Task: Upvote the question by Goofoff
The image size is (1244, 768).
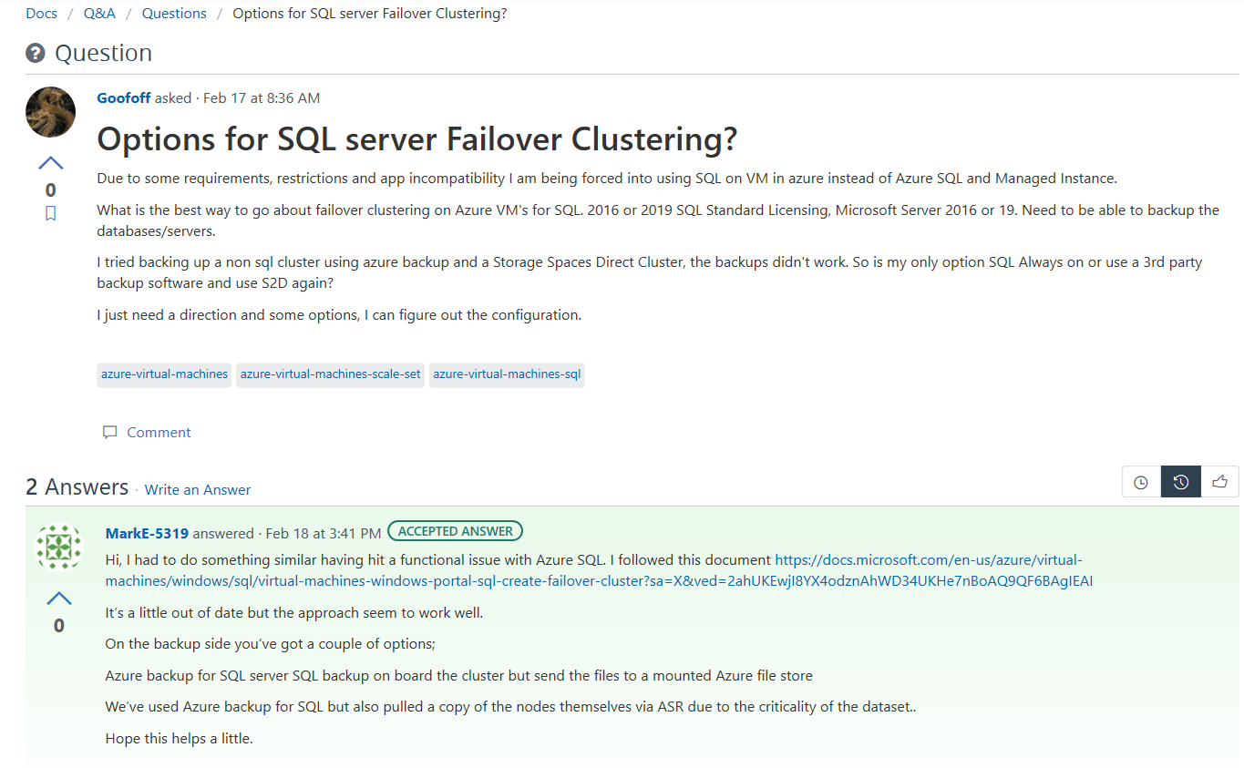Action: point(51,163)
